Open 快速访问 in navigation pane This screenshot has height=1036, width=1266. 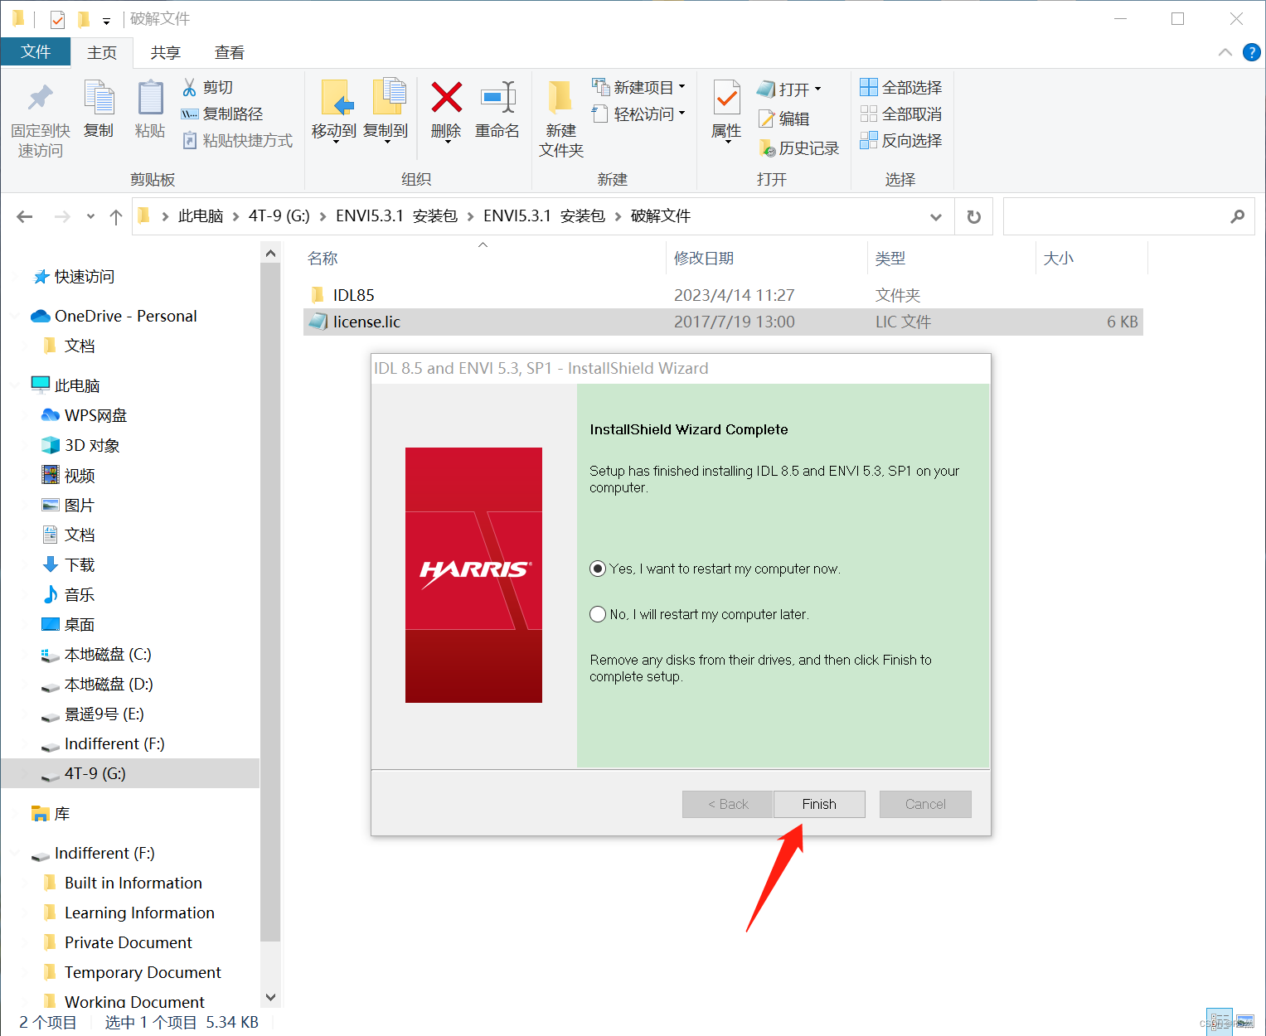85,277
